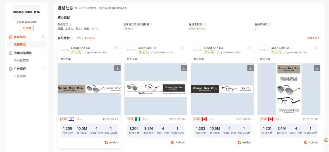Click the info icon beside 在投素材数
This screenshot has width=329, height=152.
click(204, 25)
